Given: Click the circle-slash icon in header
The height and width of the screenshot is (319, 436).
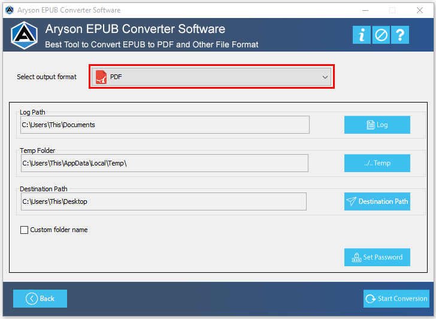Looking at the screenshot, I should pyautogui.click(x=381, y=35).
